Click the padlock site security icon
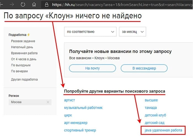193x137 pixels. pyautogui.click(x=47, y=5)
